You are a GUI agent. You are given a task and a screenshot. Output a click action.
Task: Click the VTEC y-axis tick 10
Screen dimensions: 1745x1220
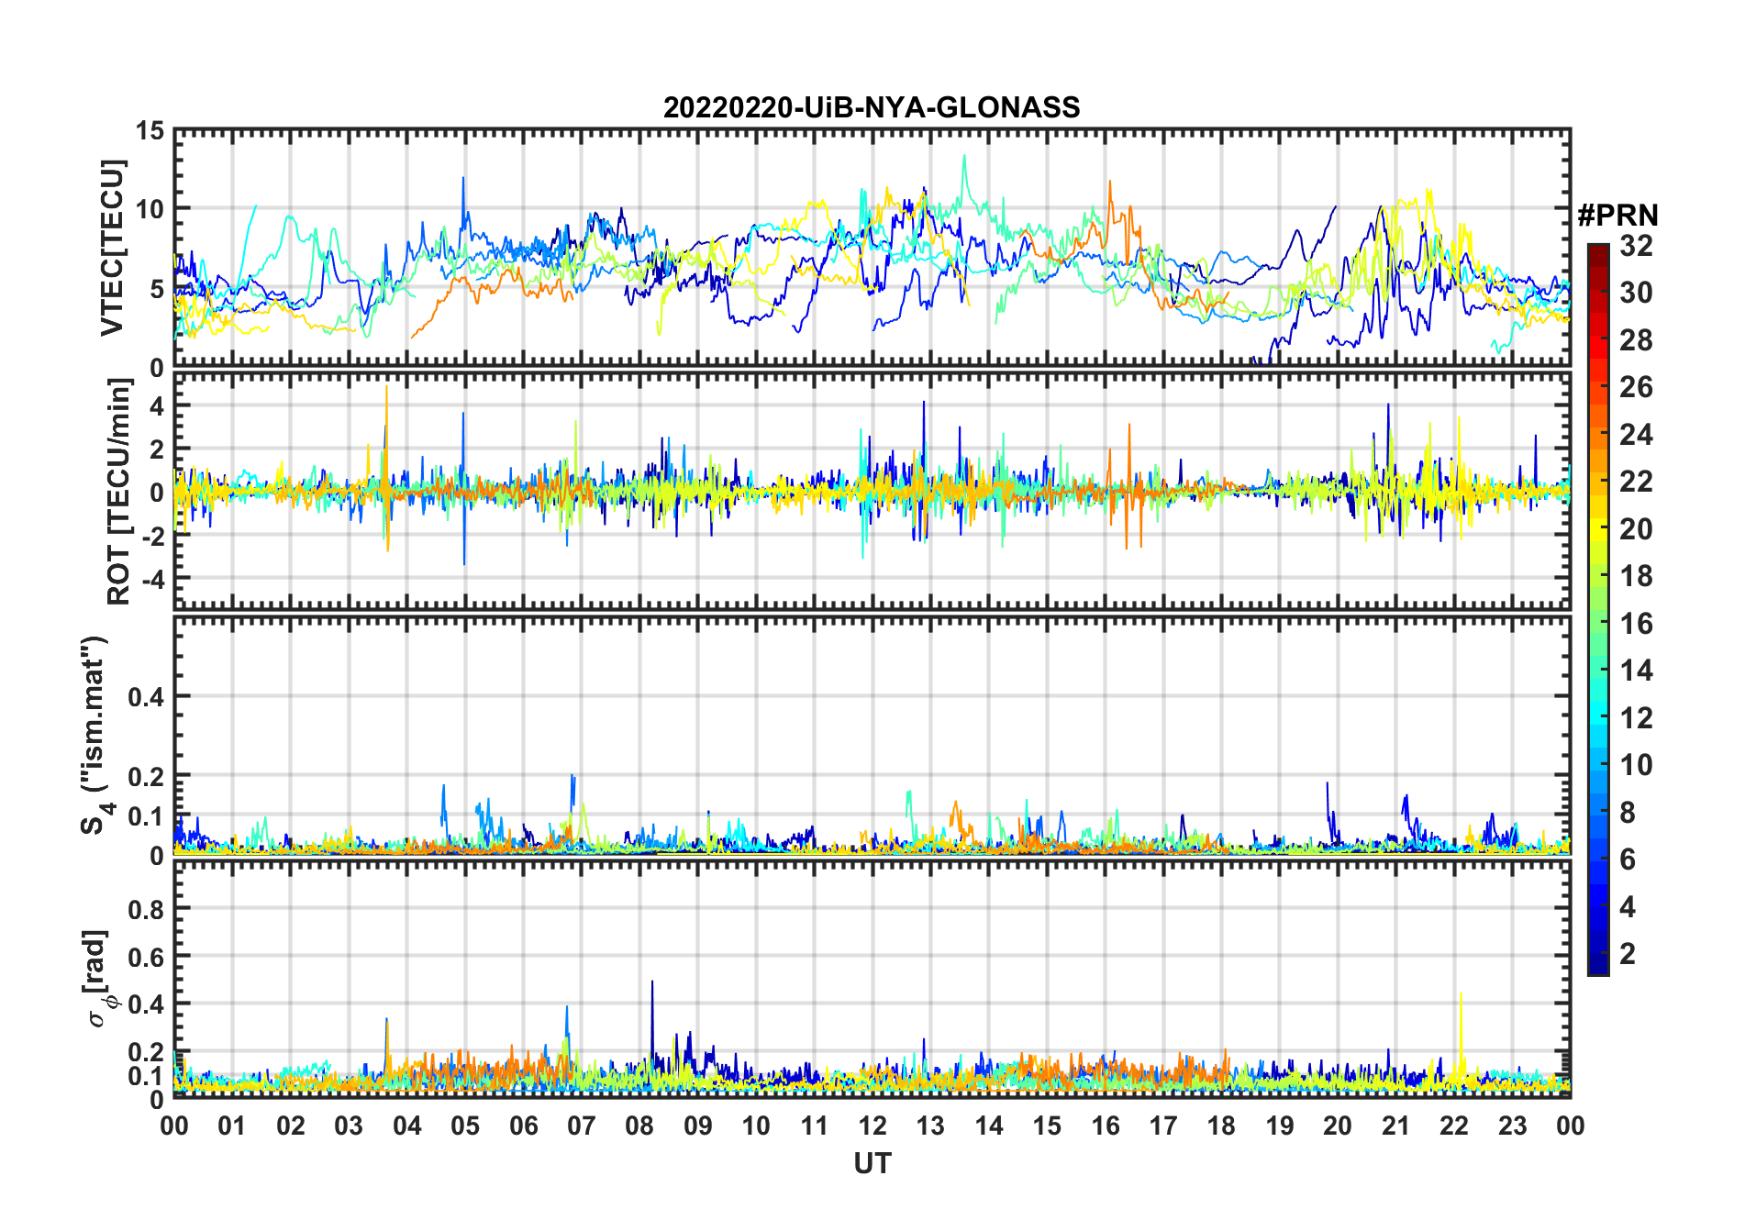[x=150, y=209]
